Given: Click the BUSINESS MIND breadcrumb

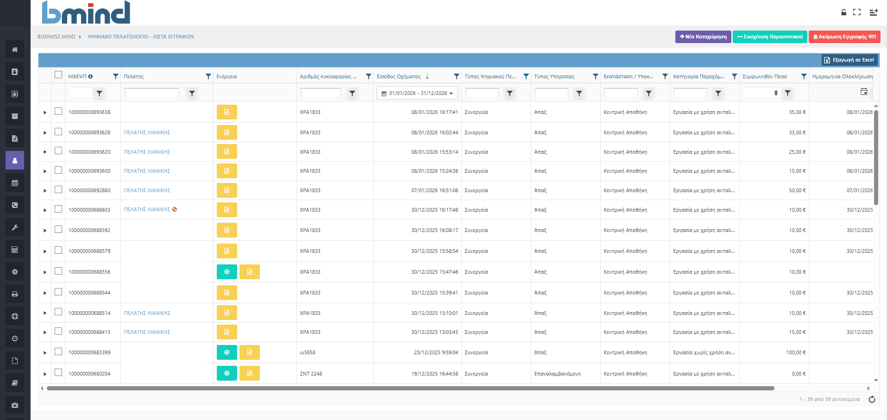Looking at the screenshot, I should coord(56,37).
